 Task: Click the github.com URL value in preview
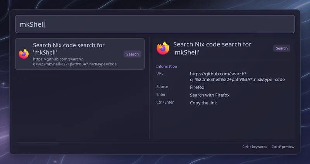pos(237,77)
